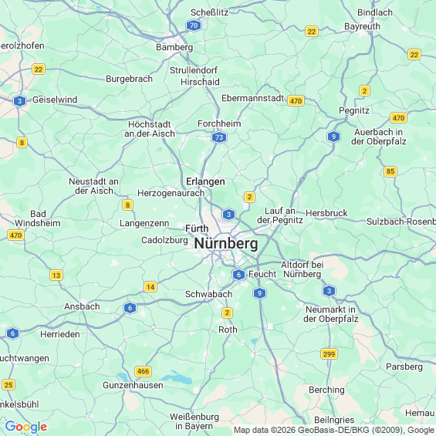Viewport: 436px width, 436px height.
Task: Click the A73 highway shield below Forchheim
Action: pos(219,137)
